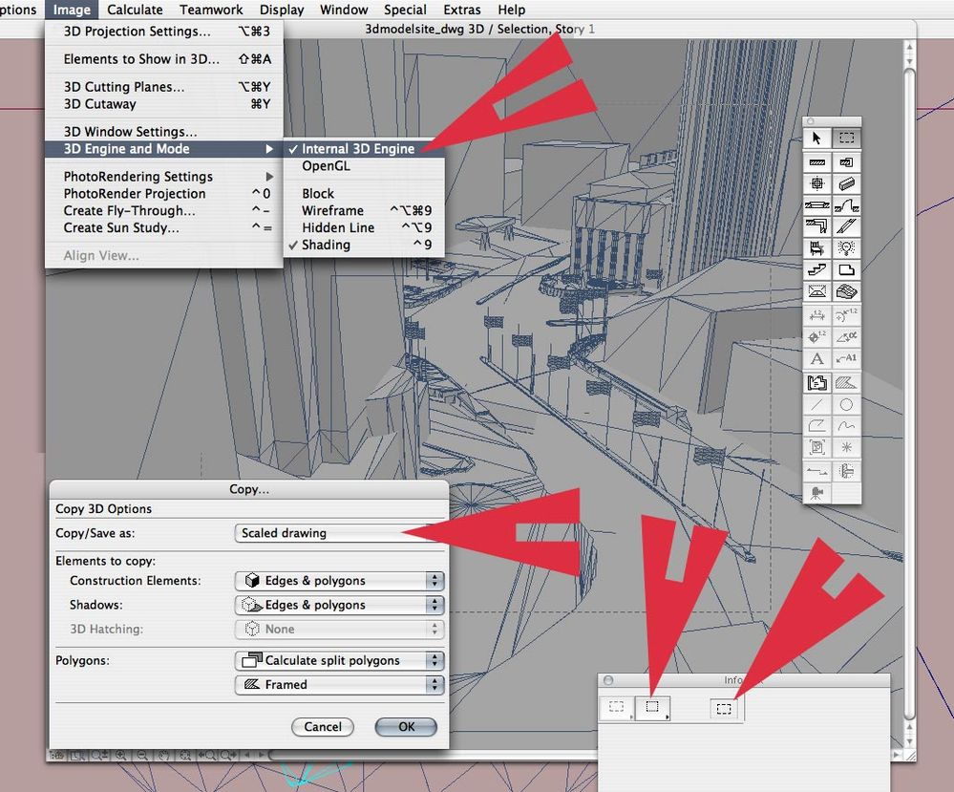Select the Label tool (A1 arrow)
954x792 pixels.
coord(846,358)
